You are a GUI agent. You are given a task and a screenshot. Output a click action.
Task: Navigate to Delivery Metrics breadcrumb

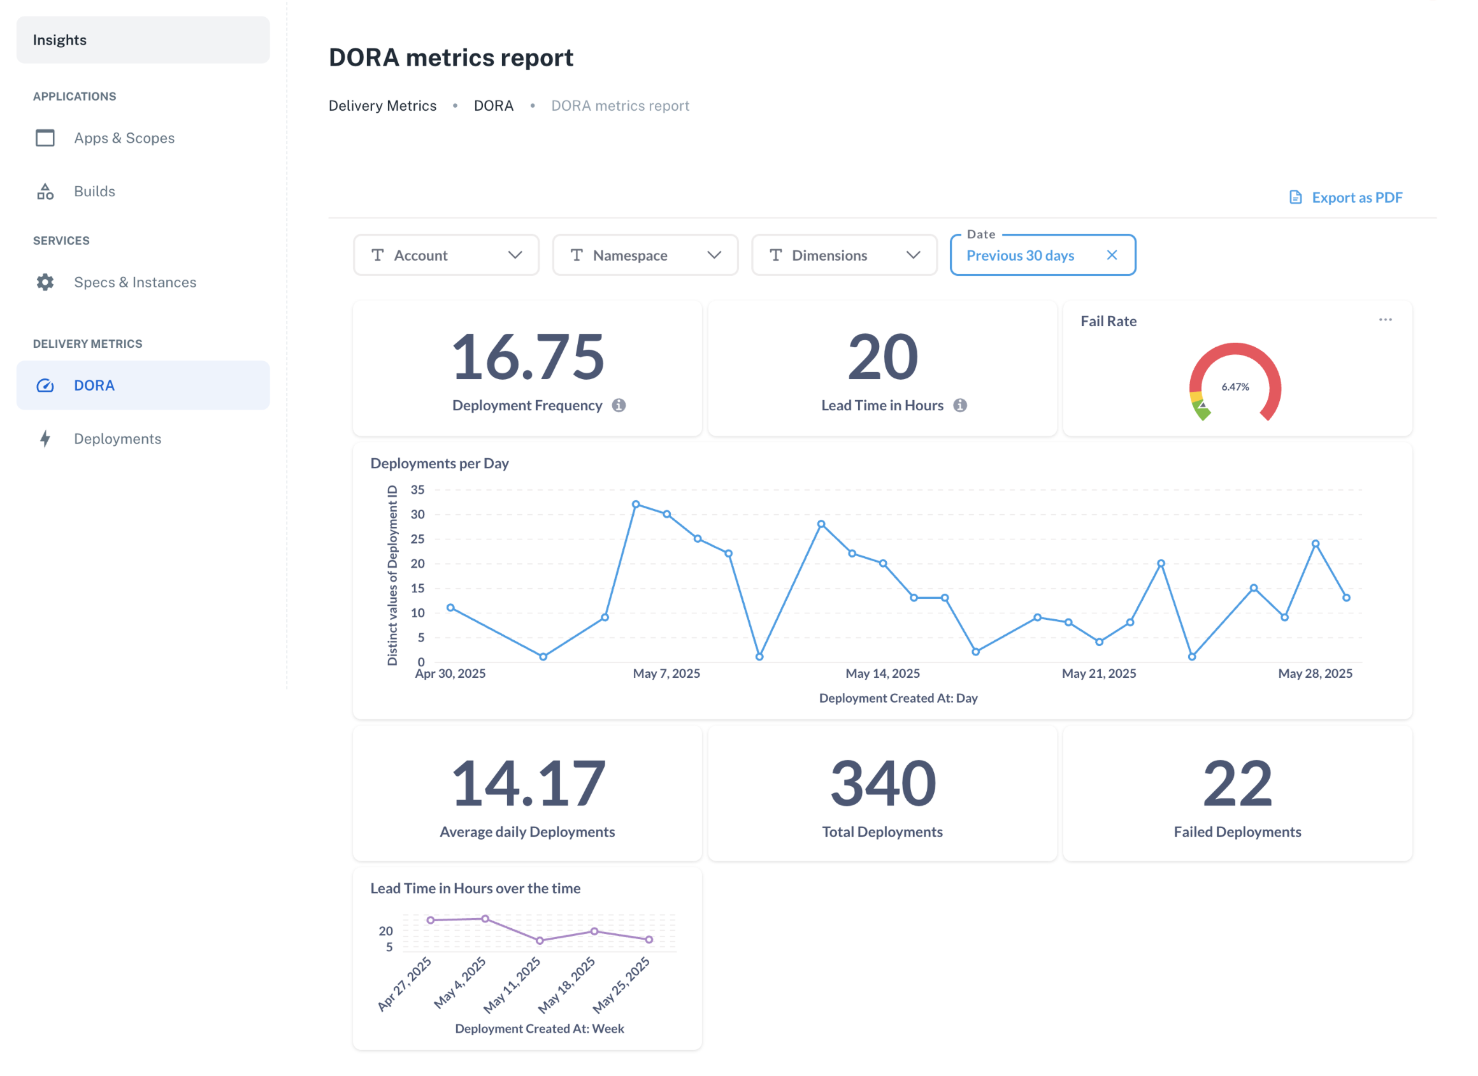[x=382, y=105]
